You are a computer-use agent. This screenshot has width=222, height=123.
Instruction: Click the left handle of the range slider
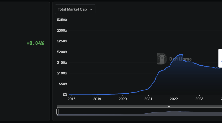point(57,111)
